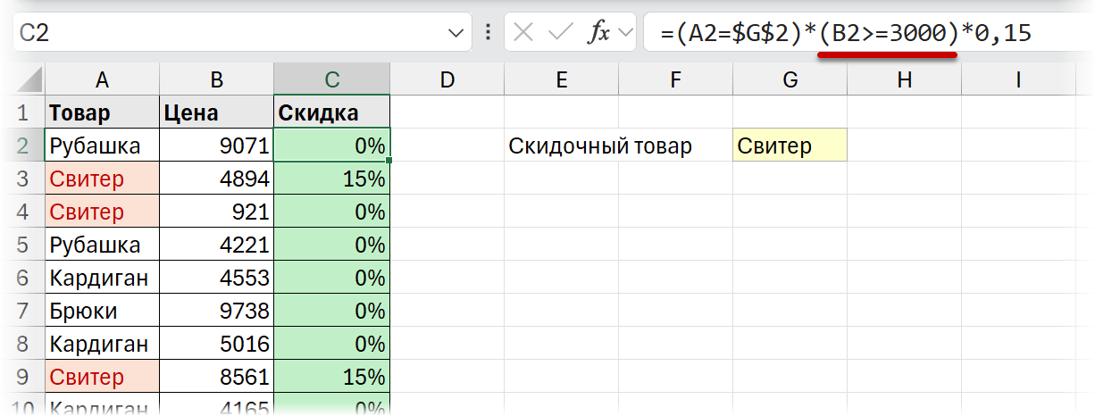Select column I header
This screenshot has width=1095, height=416.
1018,80
